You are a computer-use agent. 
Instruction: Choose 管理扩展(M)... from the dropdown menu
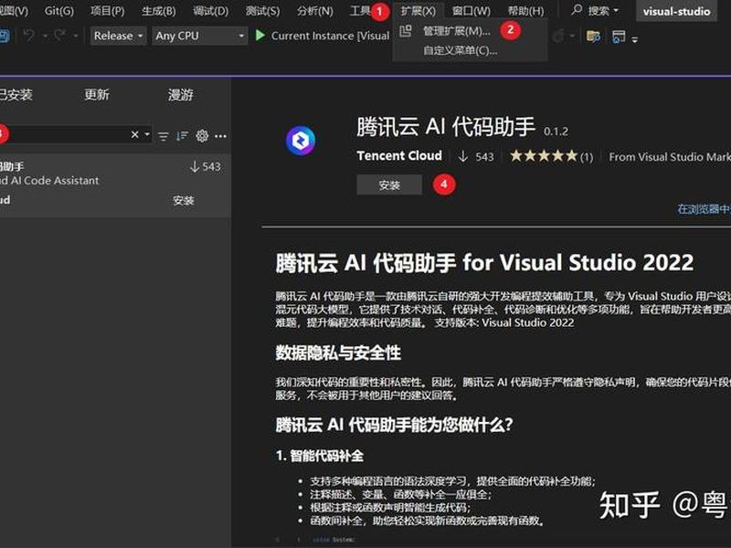coord(456,31)
